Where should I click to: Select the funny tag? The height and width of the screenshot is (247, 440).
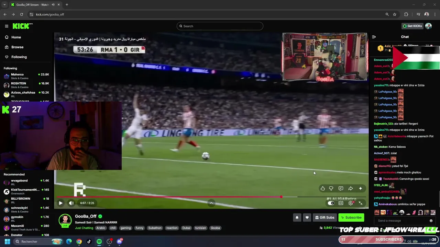click(139, 228)
